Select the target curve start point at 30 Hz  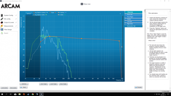[41, 42]
